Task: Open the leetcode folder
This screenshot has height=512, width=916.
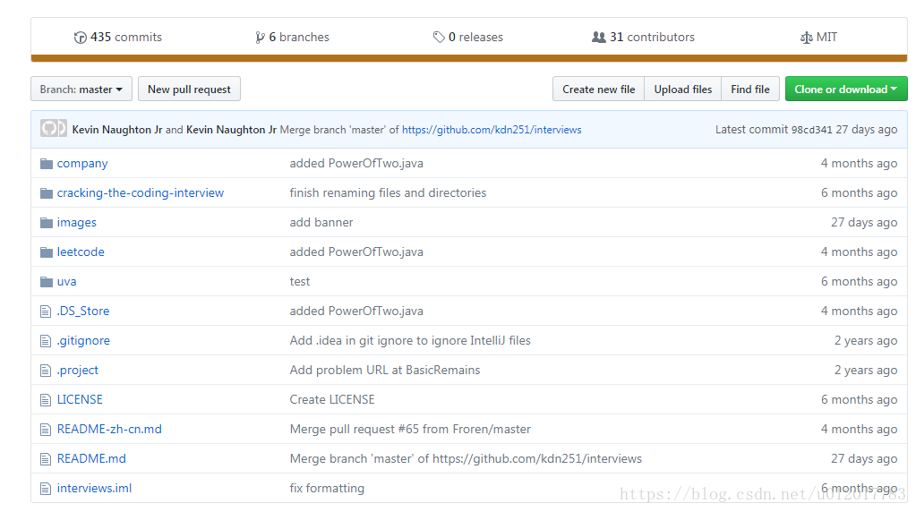Action: (x=81, y=252)
